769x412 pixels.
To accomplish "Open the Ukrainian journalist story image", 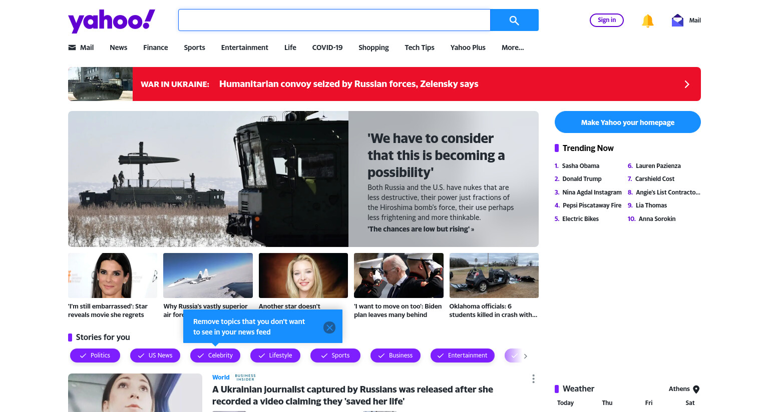I will pyautogui.click(x=135, y=392).
